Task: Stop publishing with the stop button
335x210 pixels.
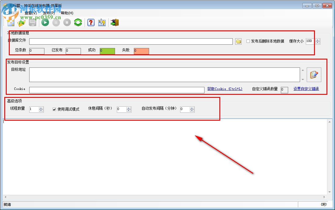Action: click(67, 22)
